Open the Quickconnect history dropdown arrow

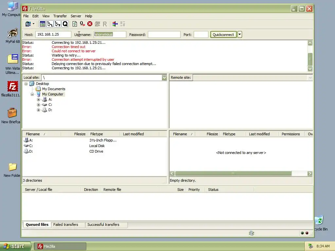pyautogui.click(x=240, y=35)
